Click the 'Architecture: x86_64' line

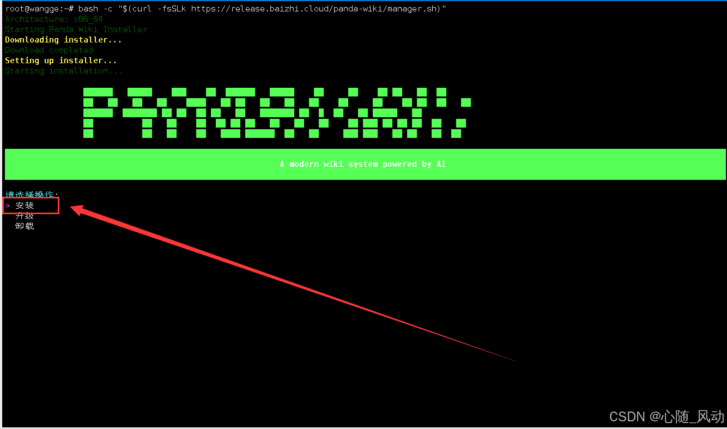[54, 19]
